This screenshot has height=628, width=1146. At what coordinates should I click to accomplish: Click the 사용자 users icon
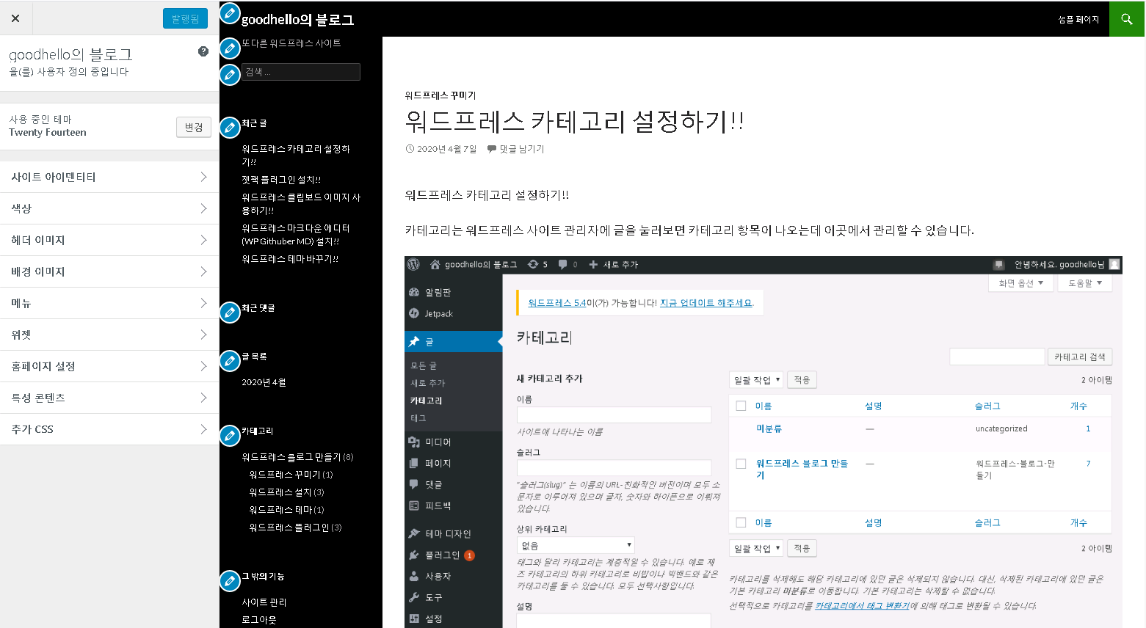coord(414,576)
